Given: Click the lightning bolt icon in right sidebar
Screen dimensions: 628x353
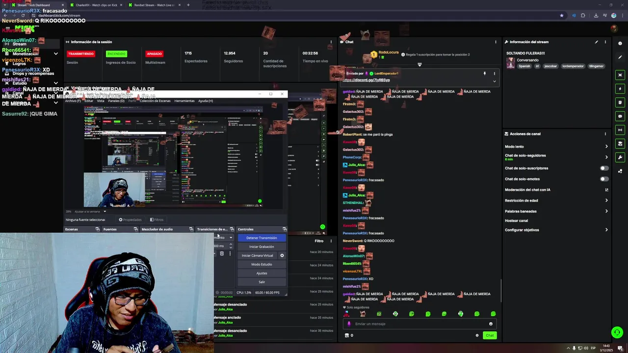Looking at the screenshot, I should point(620,89).
